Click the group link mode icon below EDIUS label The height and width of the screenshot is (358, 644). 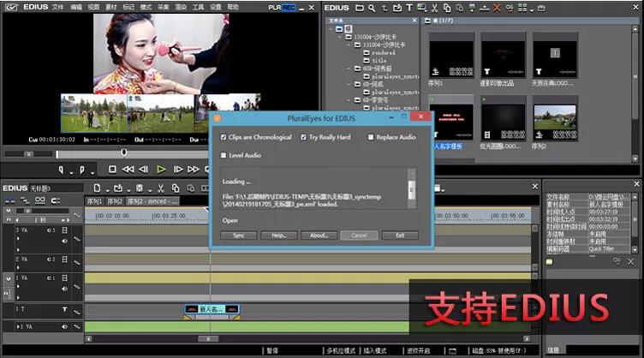pos(40,200)
